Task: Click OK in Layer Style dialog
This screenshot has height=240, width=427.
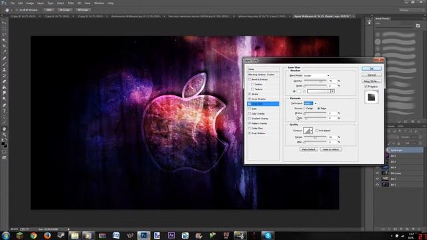Action: tap(372, 69)
